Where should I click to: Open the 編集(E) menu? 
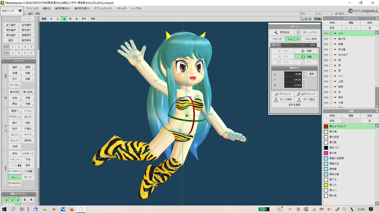pyautogui.click(x=46, y=8)
